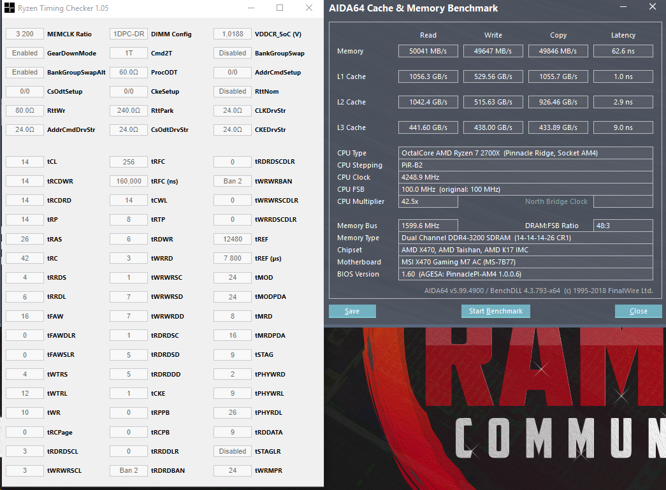This screenshot has height=490, width=666.
Task: Select the Memory Copy value 49846 MB/s
Action: coord(558,51)
